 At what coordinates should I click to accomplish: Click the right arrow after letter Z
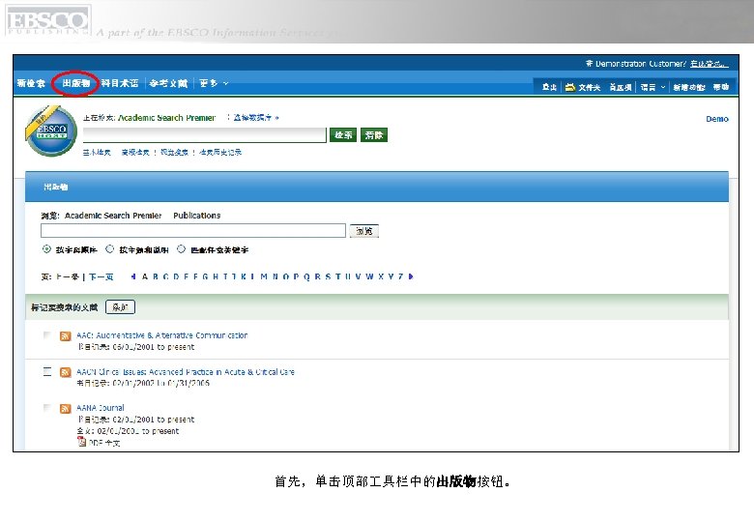tap(411, 276)
